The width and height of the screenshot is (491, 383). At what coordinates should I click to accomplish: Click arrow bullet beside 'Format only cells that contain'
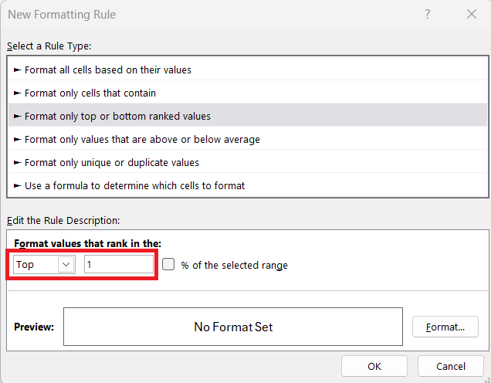pos(17,93)
